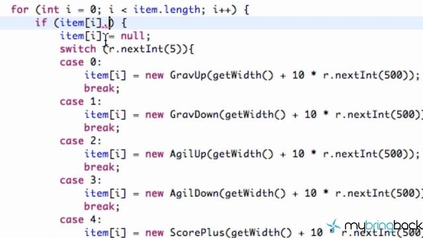The image size is (423, 238).
Task: Click the line creating new GravDown
Action: pos(254,114)
